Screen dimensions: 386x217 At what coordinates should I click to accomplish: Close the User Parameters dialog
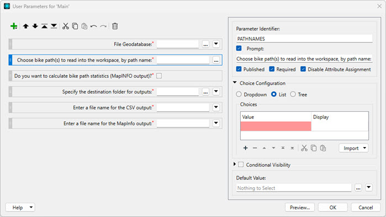pos(379,6)
